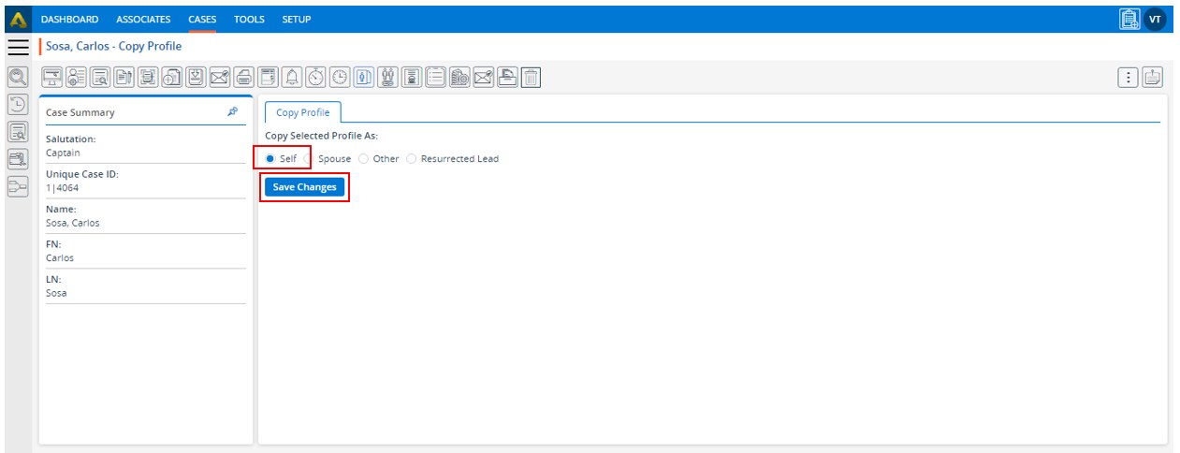The image size is (1180, 453).
Task: Pin the Case Summary panel
Action: point(232,112)
